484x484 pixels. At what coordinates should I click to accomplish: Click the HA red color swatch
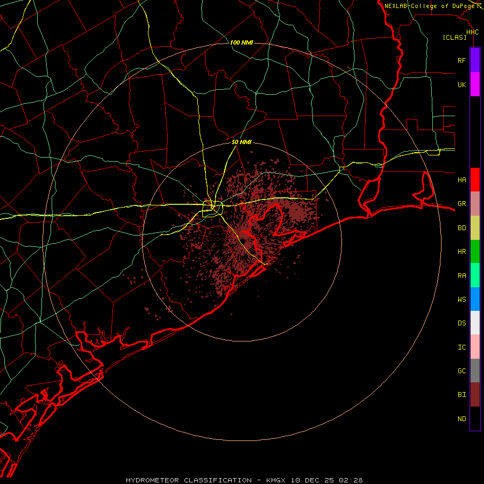click(x=475, y=180)
